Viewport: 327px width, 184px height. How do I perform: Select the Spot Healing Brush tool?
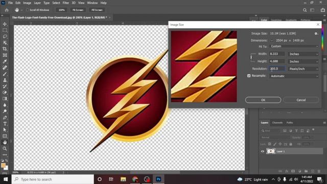pos(5,67)
